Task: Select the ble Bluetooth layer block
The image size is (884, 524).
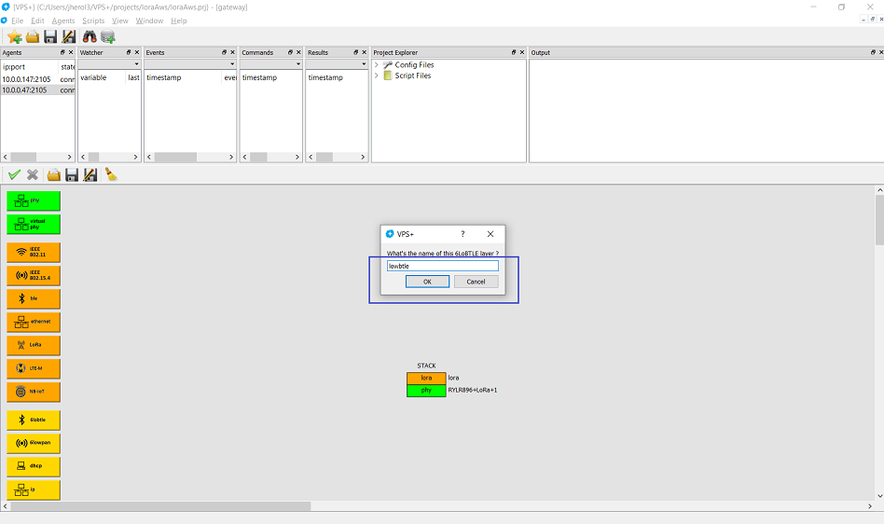Action: click(34, 298)
